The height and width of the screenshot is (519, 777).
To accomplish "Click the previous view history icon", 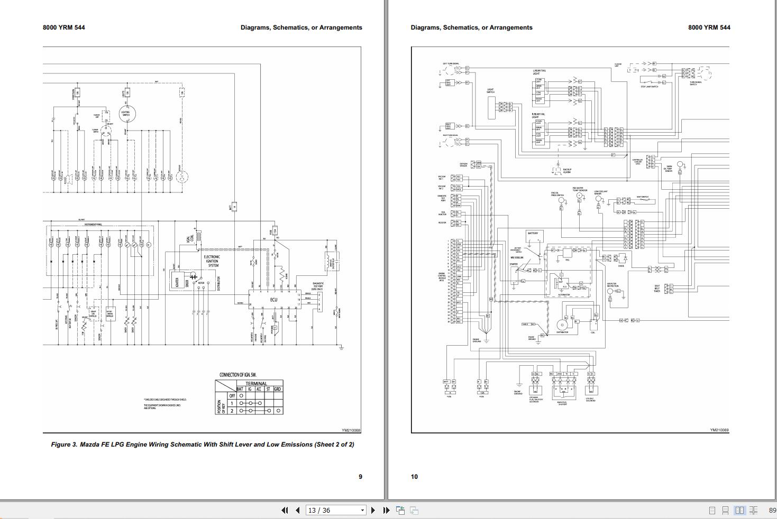I will pos(400,510).
